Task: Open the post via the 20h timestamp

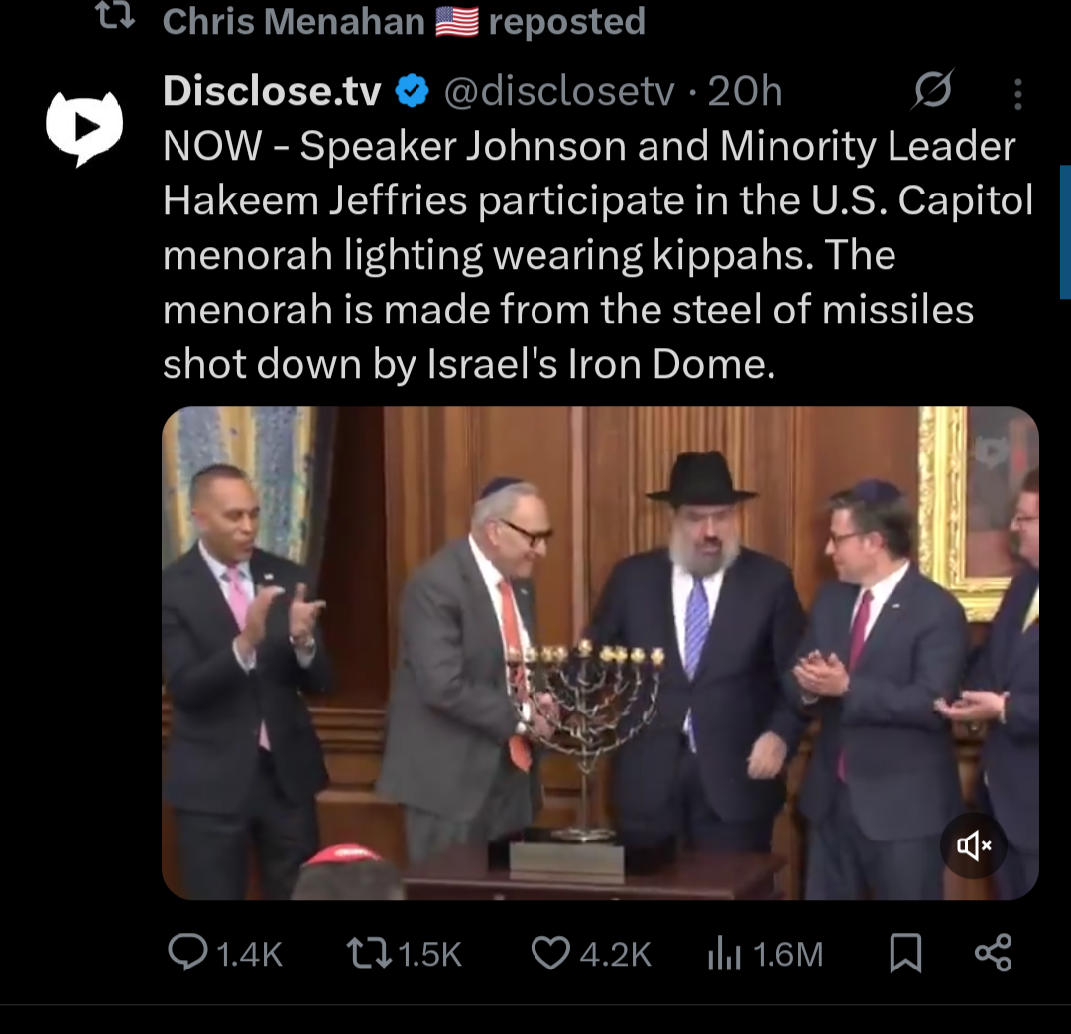Action: pyautogui.click(x=746, y=92)
